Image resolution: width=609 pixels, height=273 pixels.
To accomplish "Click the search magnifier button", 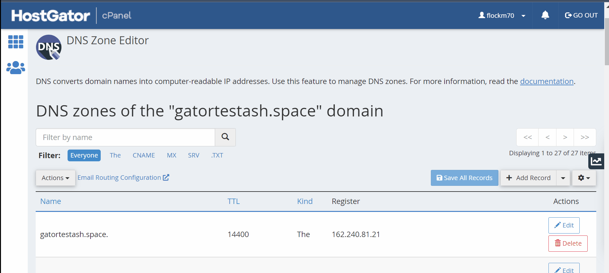I will pyautogui.click(x=225, y=137).
